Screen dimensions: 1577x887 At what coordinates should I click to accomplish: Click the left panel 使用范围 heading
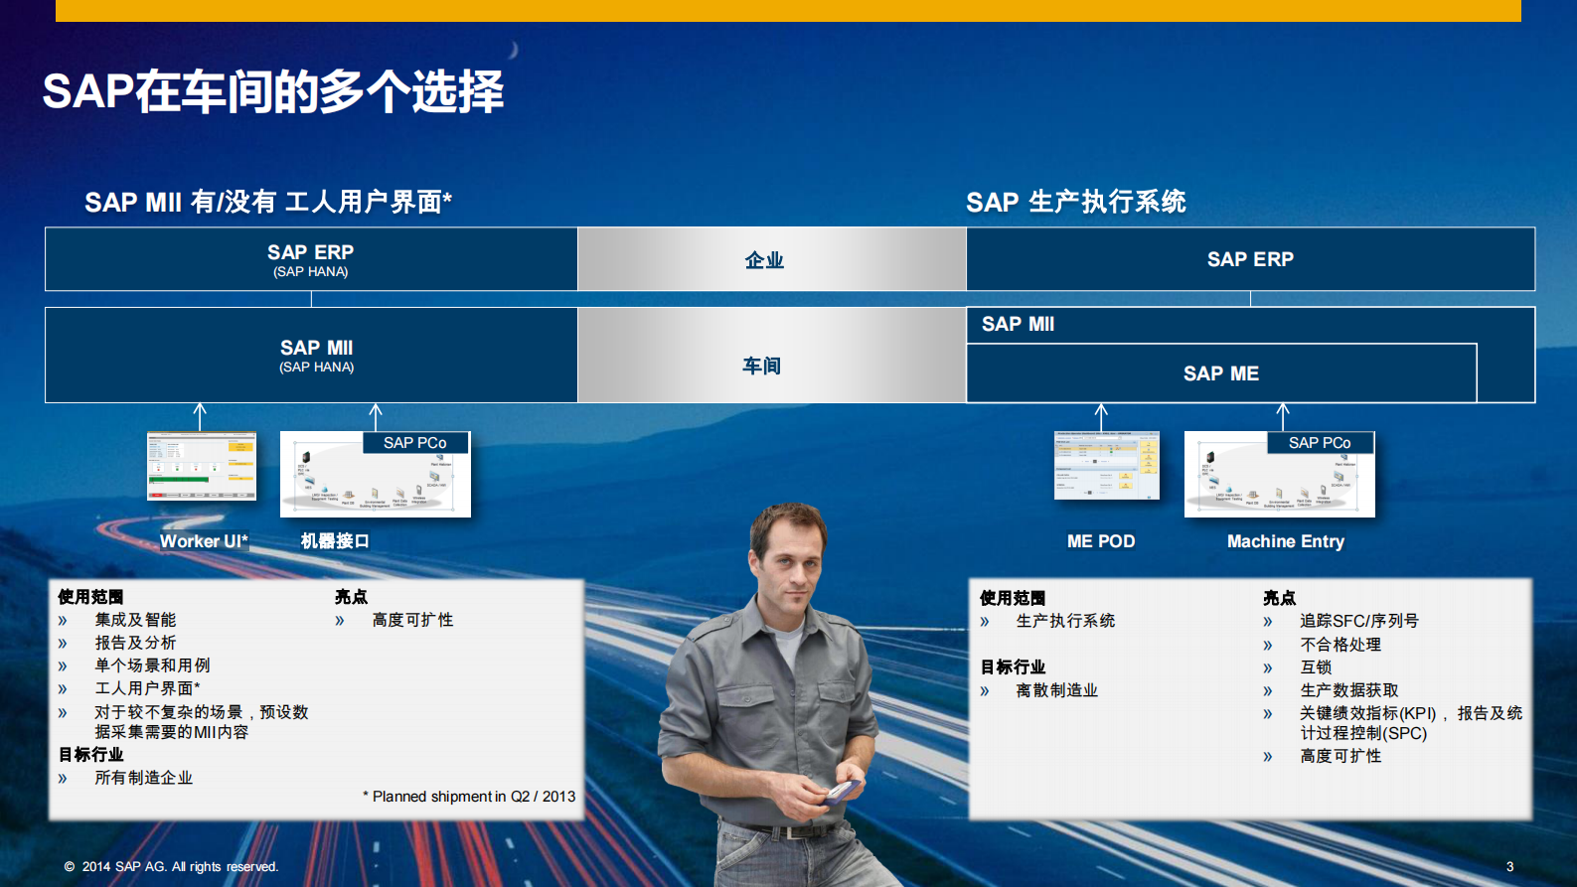[90, 597]
